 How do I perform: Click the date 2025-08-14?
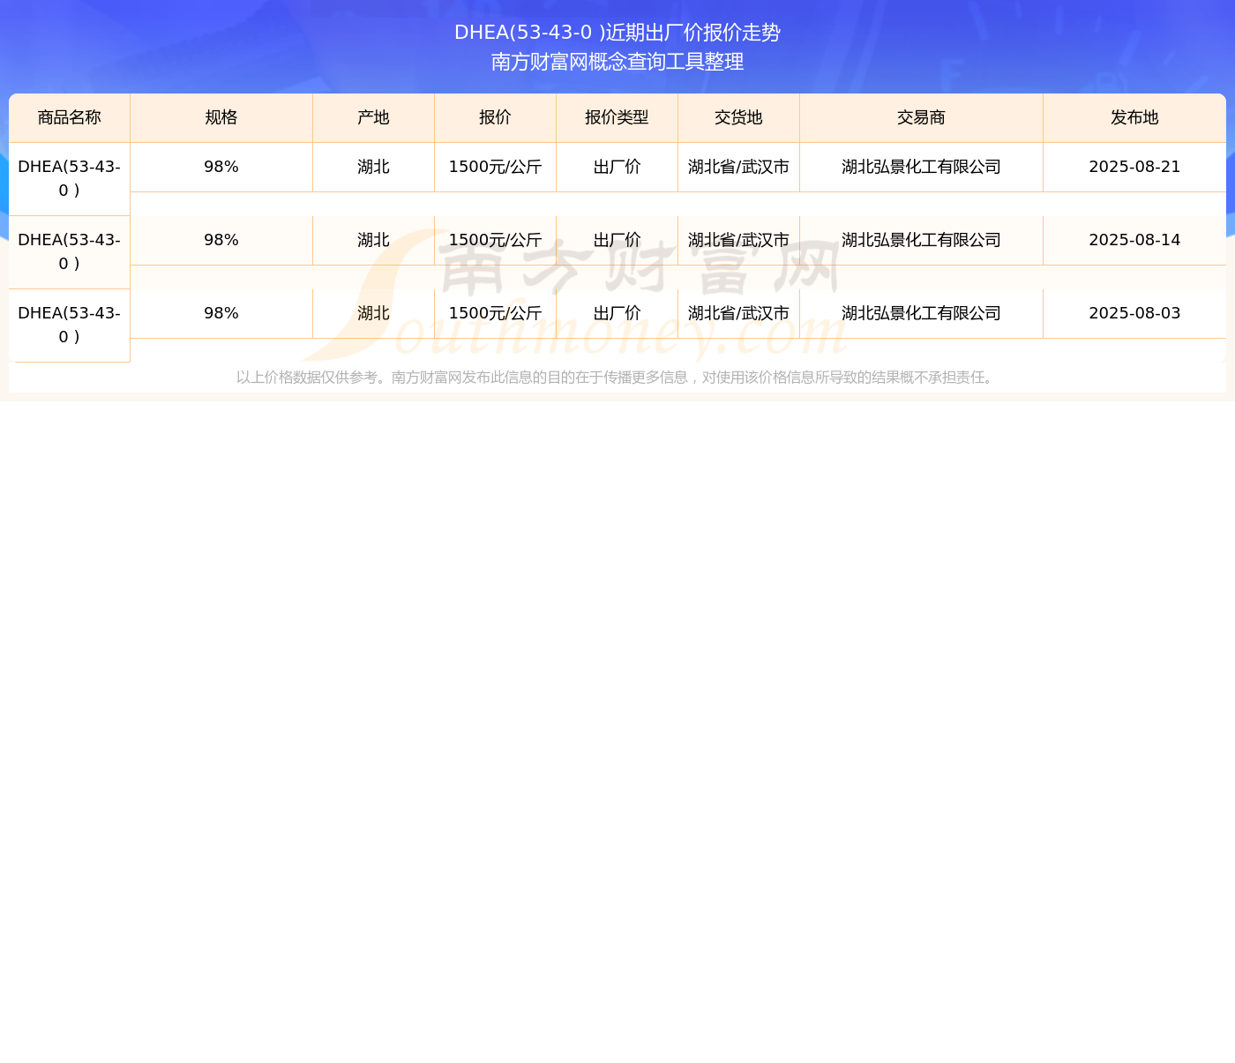click(x=1134, y=240)
